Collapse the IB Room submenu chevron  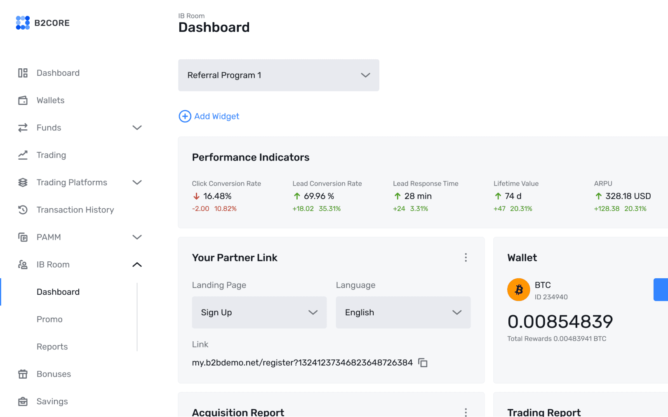pos(137,265)
